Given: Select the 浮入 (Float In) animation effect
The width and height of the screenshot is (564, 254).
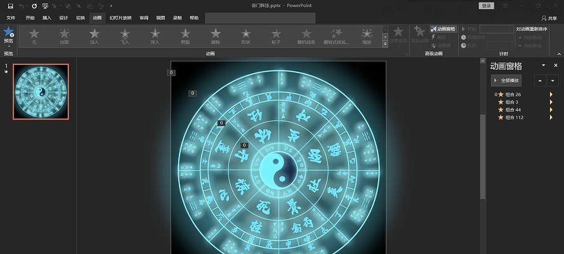Looking at the screenshot, I should tap(155, 36).
